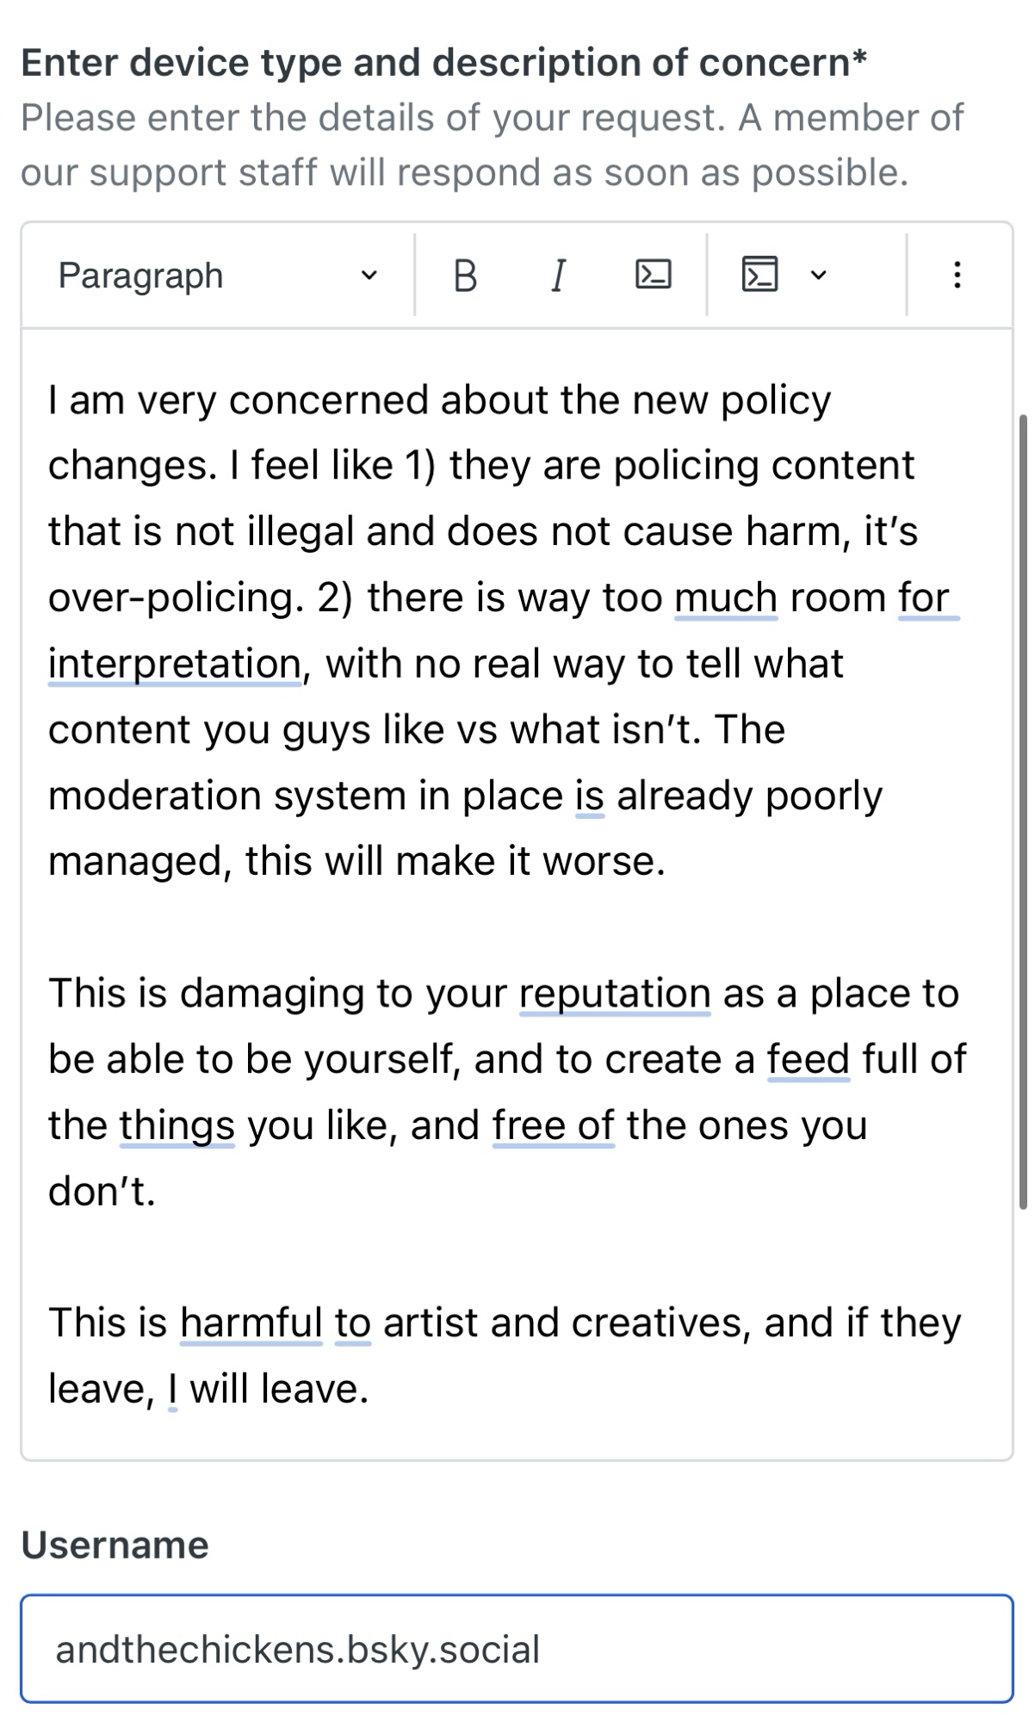Click the Username input field
Screen dimensions: 1035x1722
(x=517, y=1649)
